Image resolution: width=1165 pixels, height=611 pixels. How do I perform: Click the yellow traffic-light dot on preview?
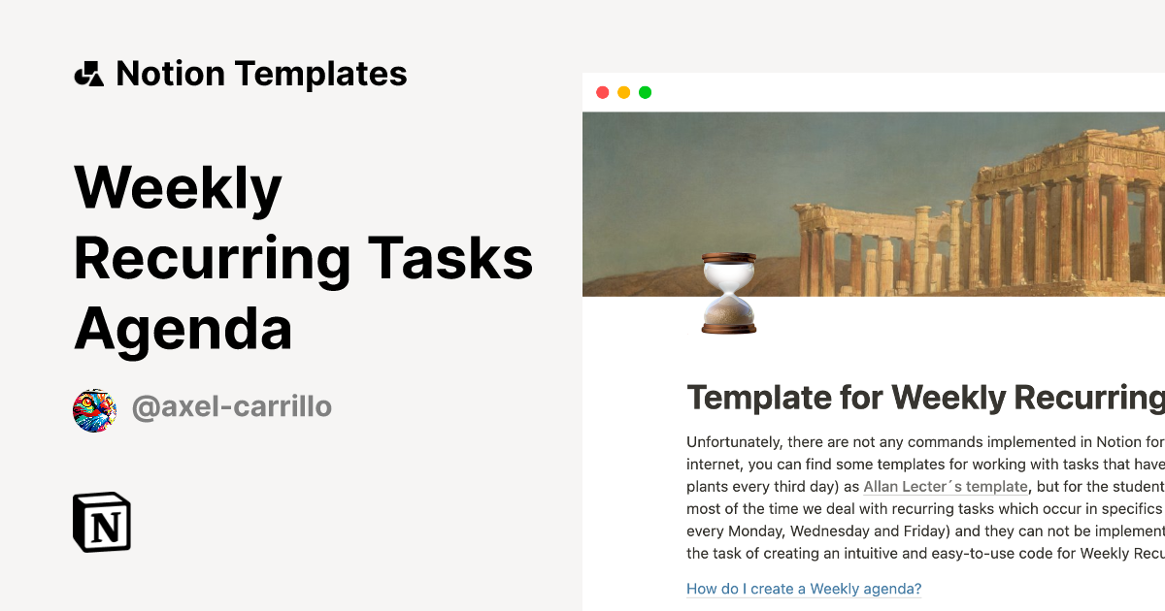point(625,92)
